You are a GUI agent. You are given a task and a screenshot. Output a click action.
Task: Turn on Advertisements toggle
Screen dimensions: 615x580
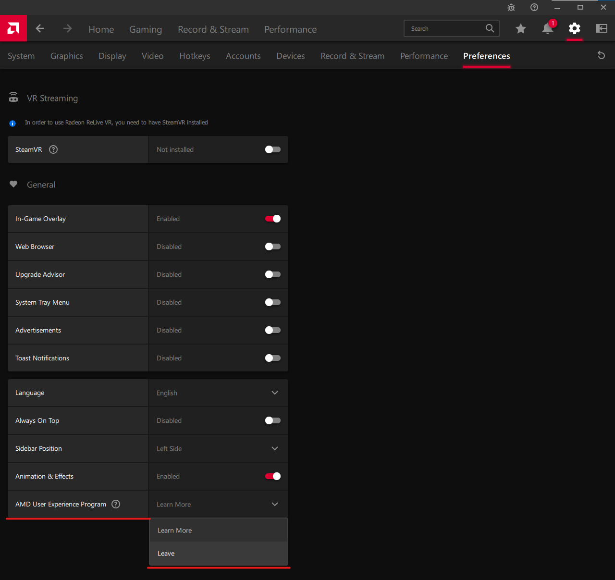coord(273,330)
